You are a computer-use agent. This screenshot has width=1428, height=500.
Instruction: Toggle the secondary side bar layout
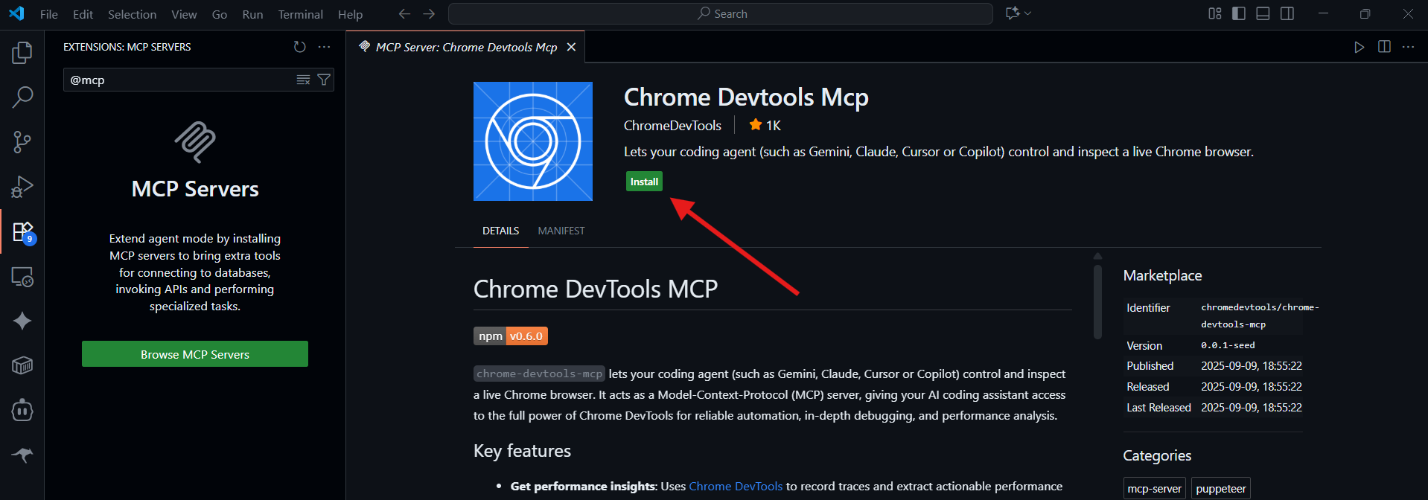click(x=1287, y=13)
